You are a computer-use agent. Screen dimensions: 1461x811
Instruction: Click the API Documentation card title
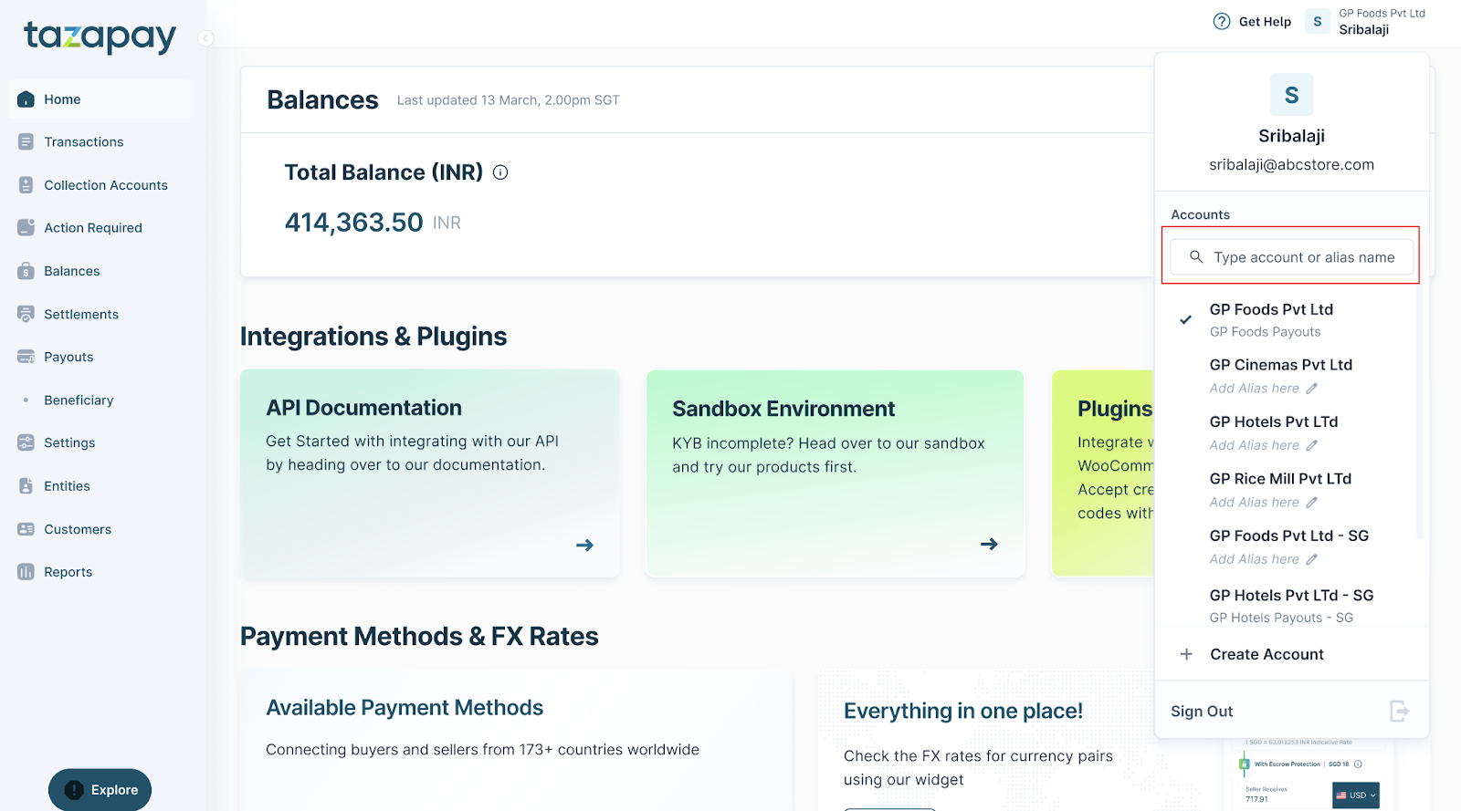(x=363, y=408)
